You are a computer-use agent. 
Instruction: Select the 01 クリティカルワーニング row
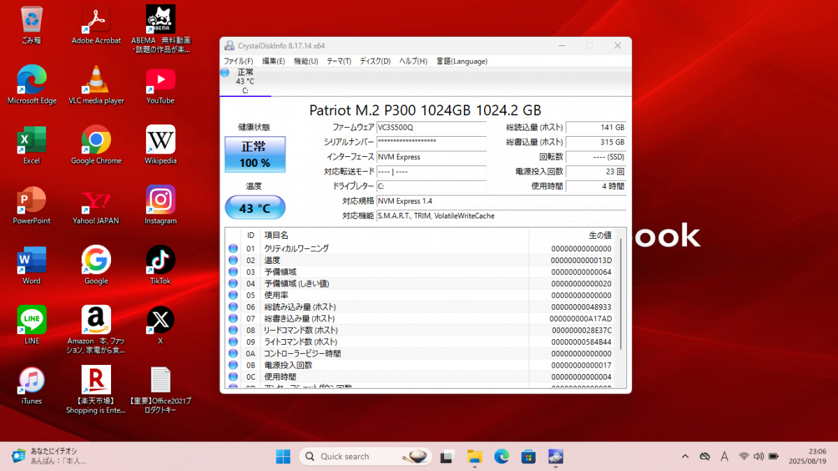coord(421,248)
